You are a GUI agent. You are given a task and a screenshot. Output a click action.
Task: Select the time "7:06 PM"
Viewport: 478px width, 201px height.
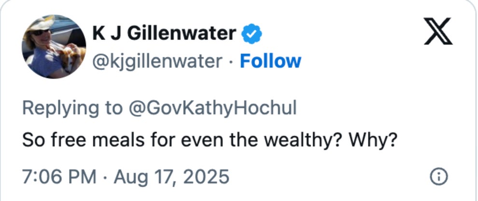coord(59,177)
